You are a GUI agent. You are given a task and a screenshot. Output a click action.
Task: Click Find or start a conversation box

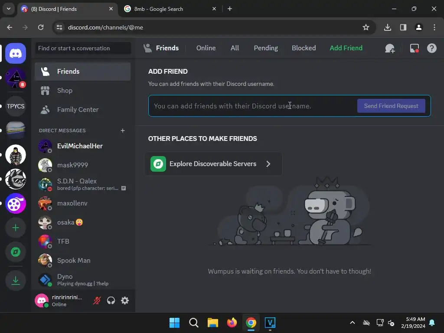pos(83,48)
